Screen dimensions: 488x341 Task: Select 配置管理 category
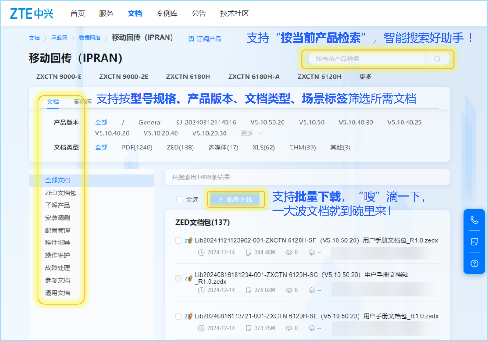tap(57, 230)
